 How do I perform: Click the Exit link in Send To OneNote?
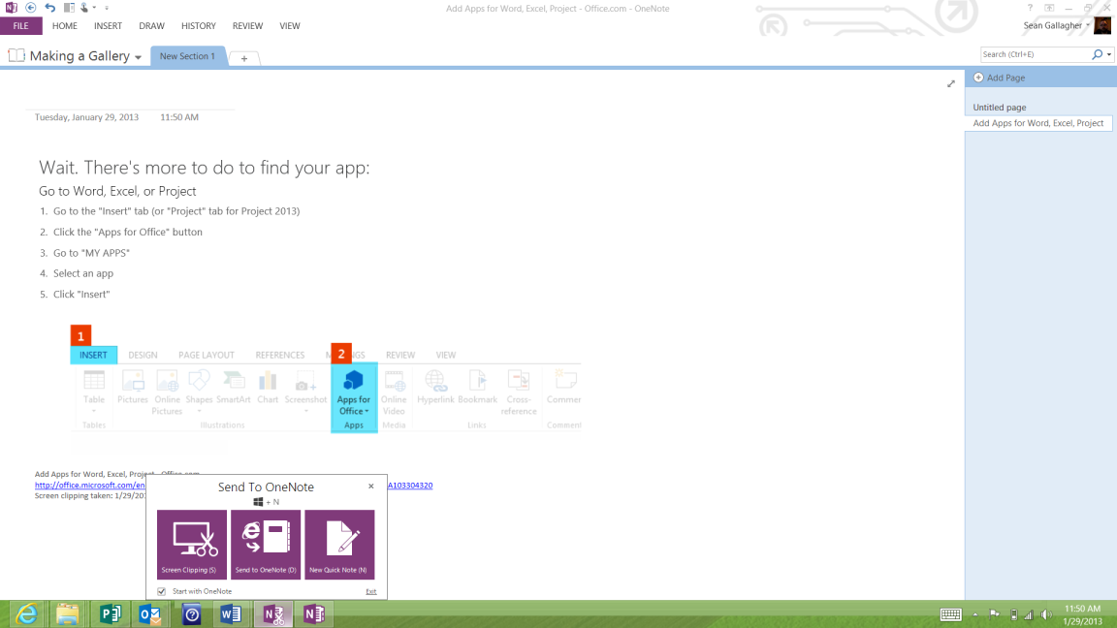(371, 590)
